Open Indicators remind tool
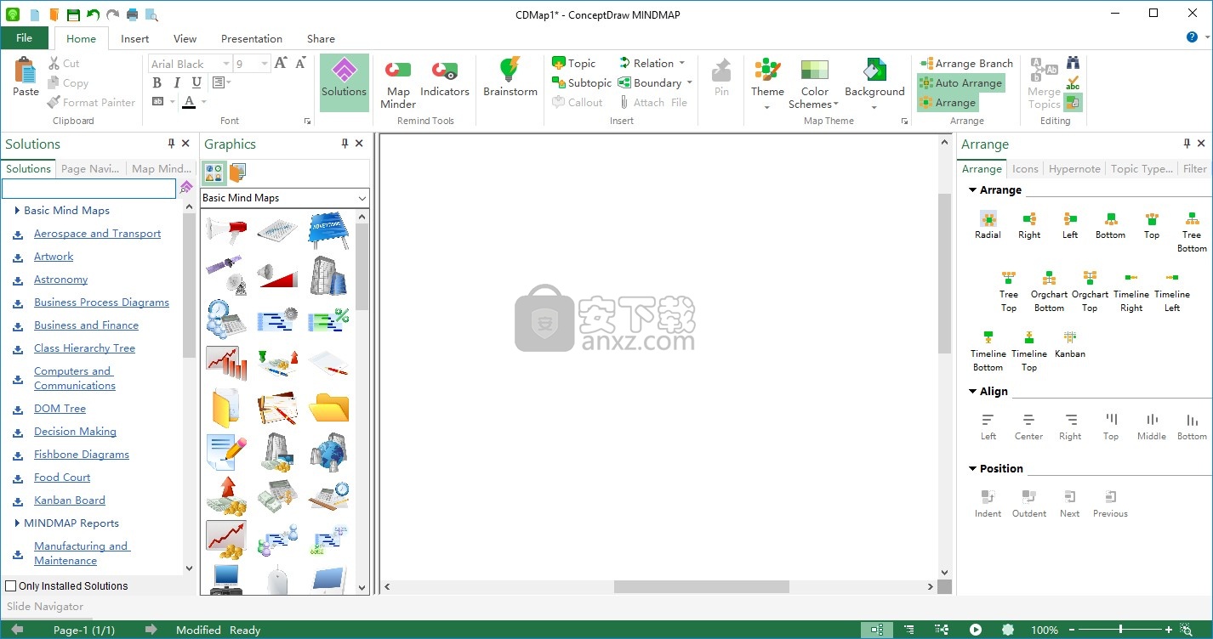 coord(444,78)
